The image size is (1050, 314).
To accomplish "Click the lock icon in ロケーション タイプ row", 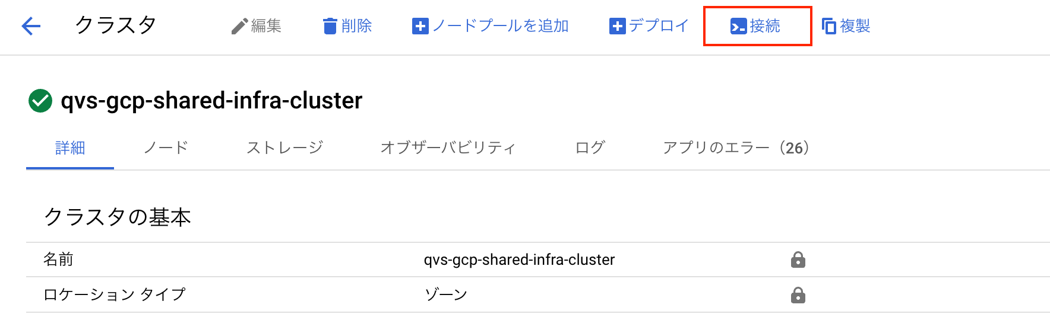I will [798, 295].
